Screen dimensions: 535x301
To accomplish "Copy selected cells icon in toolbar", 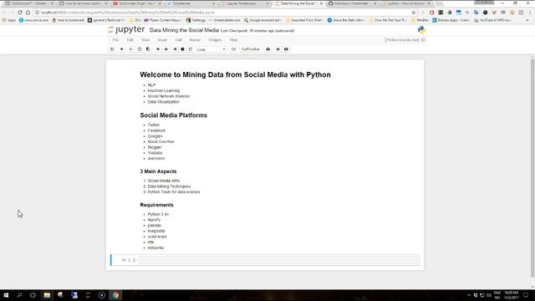I will pyautogui.click(x=140, y=49).
